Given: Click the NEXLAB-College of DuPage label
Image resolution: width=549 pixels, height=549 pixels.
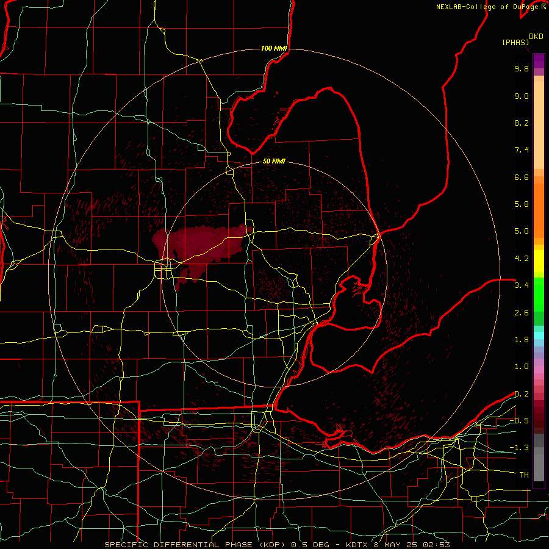Looking at the screenshot, I should pyautogui.click(x=490, y=7).
